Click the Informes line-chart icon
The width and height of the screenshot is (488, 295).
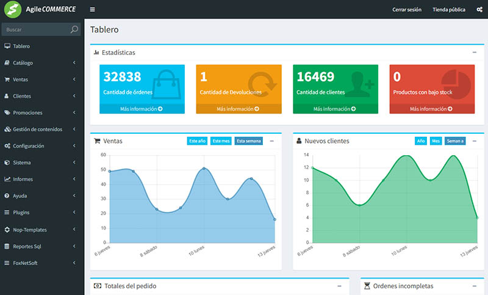tap(7, 179)
